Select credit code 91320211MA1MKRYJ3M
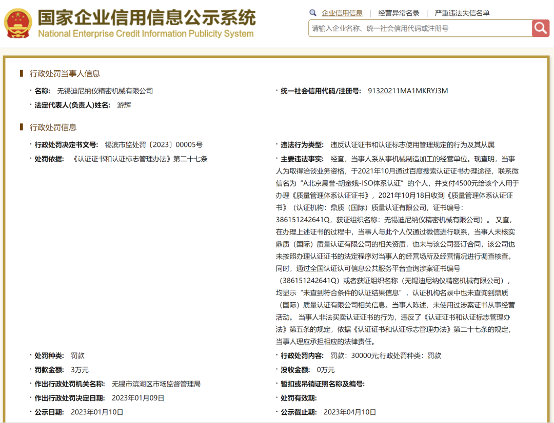The width and height of the screenshot is (554, 423). pos(408,91)
